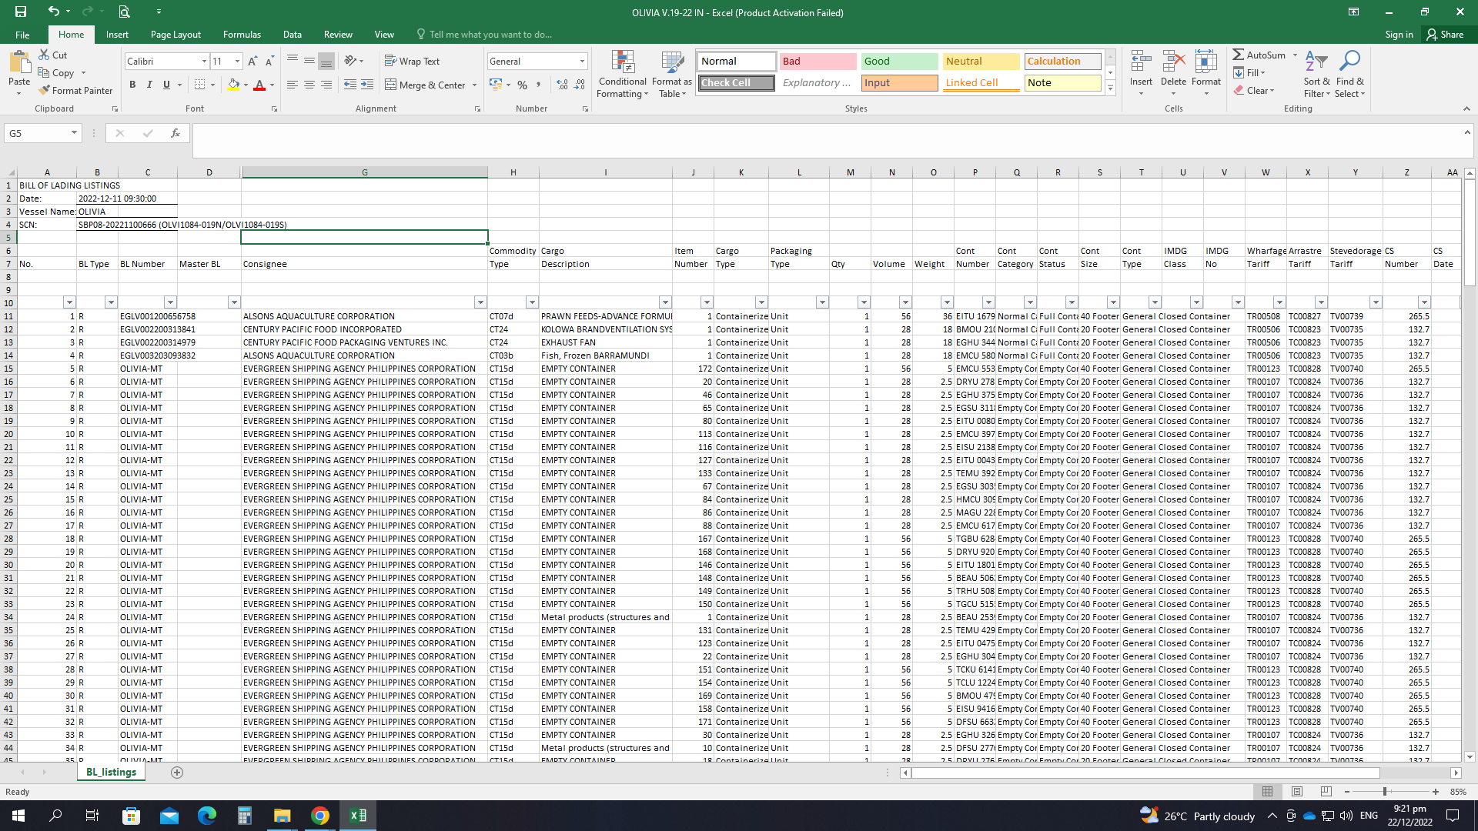Switch to Formulas tab

point(242,35)
